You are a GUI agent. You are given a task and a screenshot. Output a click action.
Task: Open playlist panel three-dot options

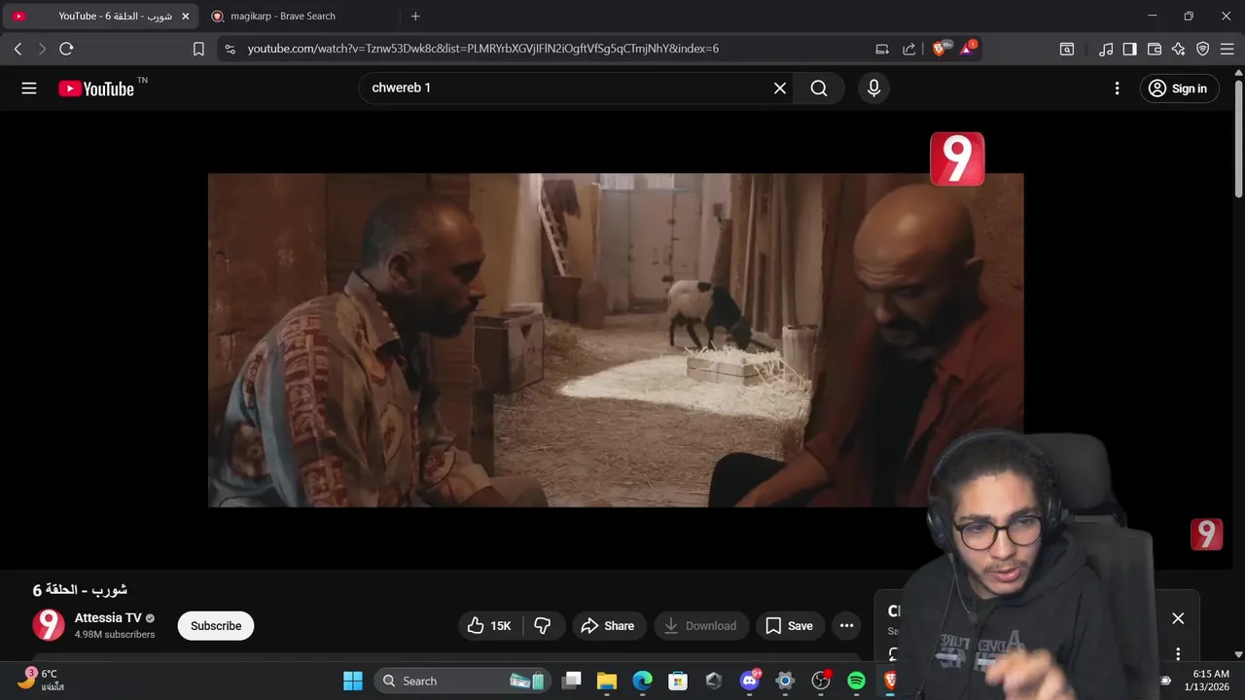click(1178, 653)
